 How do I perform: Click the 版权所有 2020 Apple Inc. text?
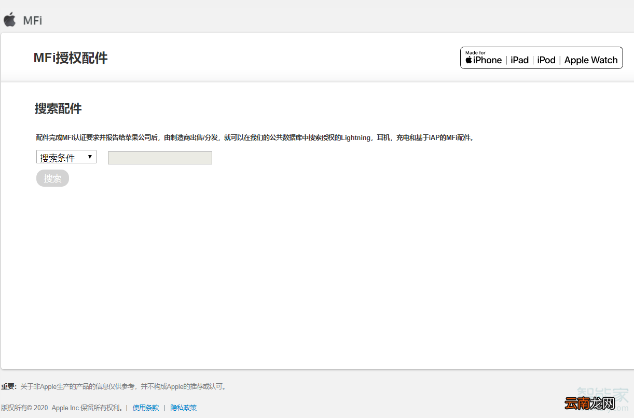(x=62, y=408)
